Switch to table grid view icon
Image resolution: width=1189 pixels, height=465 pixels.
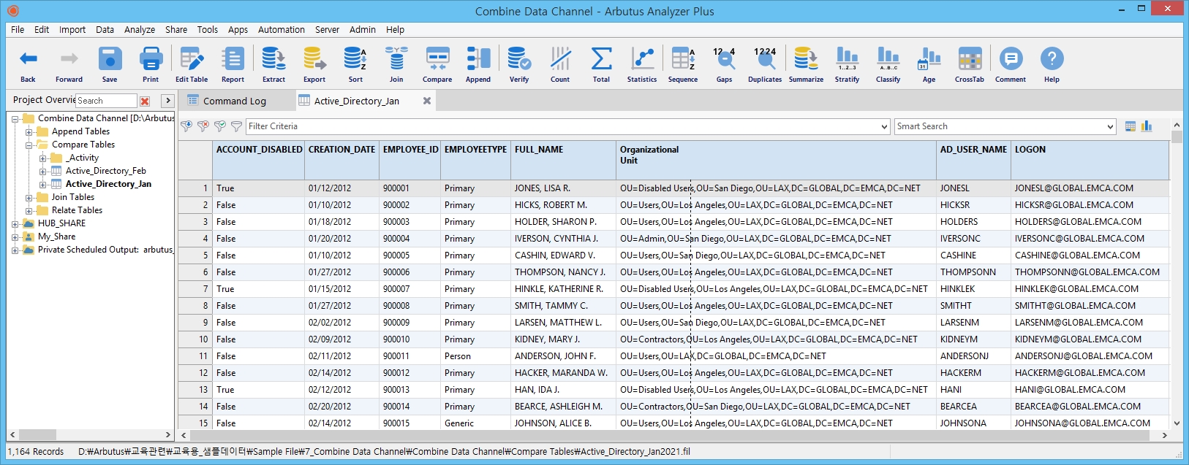1131,126
